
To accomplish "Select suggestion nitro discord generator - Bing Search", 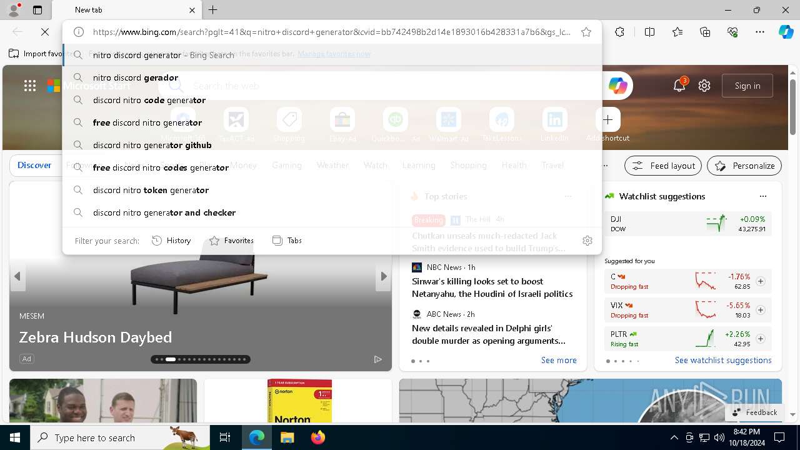I will 332,55.
